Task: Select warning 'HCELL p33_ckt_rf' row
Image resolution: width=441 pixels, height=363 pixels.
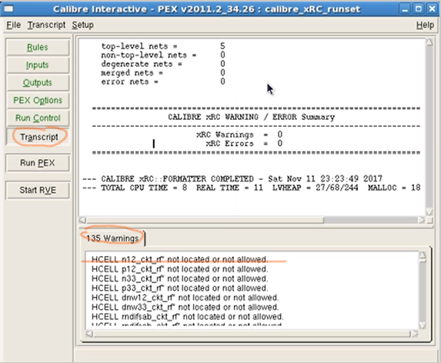Action: (180, 288)
